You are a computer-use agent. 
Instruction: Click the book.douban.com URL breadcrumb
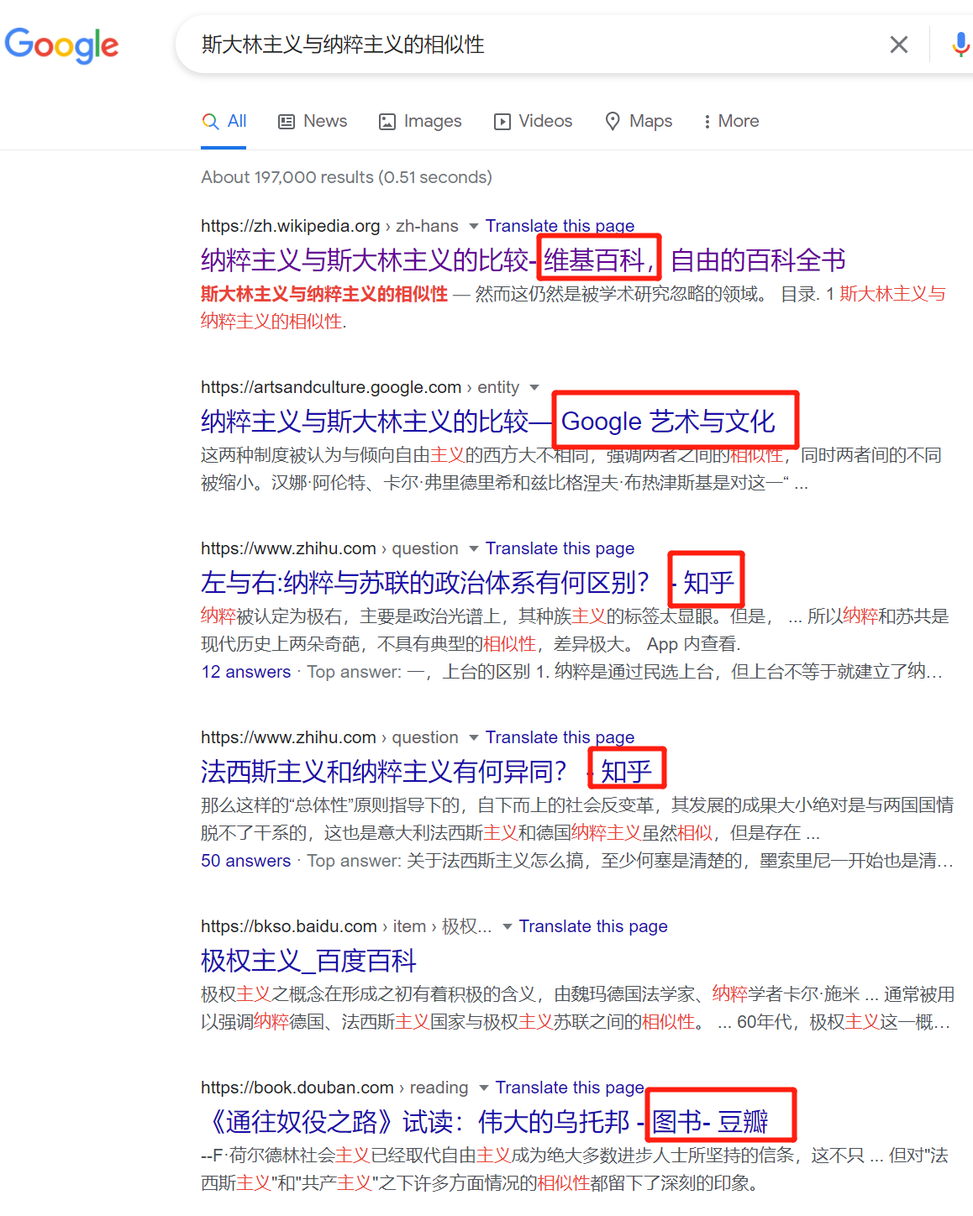[x=334, y=1088]
